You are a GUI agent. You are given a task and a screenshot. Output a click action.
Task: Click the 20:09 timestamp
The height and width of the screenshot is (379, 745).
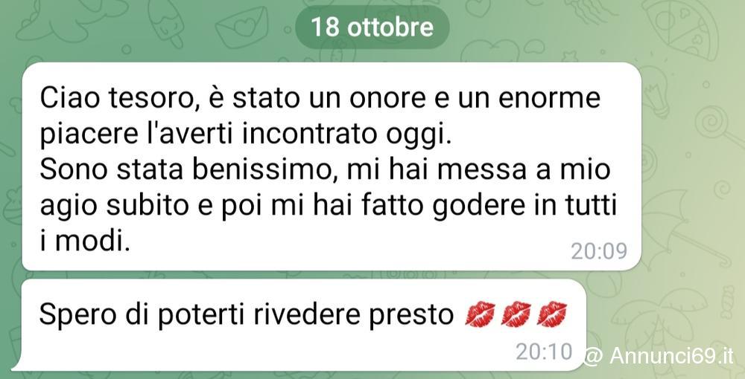click(x=599, y=251)
